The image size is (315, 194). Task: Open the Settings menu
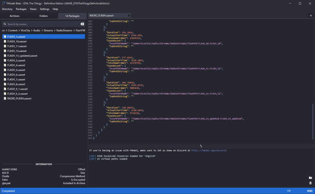click(44, 9)
